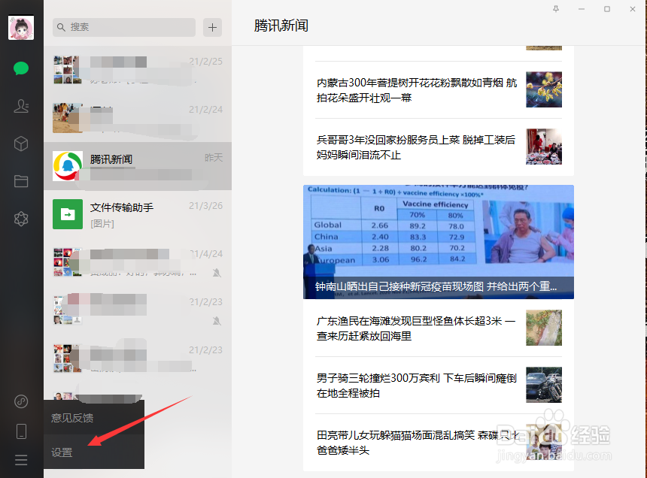Open article 兵哥哥3年没回家扮服务员上菜
647x478 pixels.
(438, 147)
